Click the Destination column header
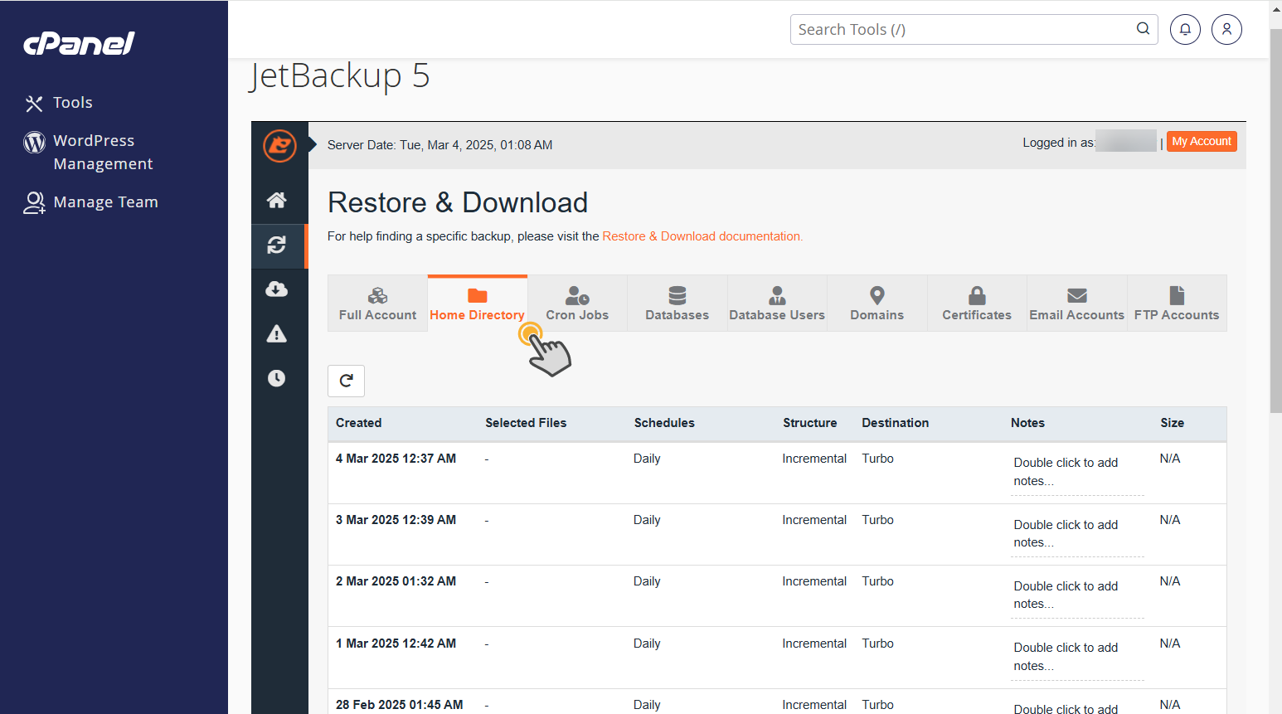 point(896,423)
